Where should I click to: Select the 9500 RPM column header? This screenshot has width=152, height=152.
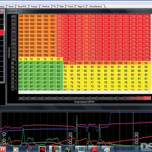[147, 98]
